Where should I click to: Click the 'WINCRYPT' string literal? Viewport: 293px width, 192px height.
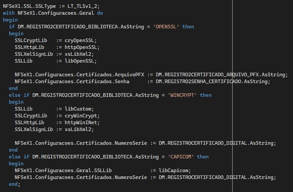(182, 95)
